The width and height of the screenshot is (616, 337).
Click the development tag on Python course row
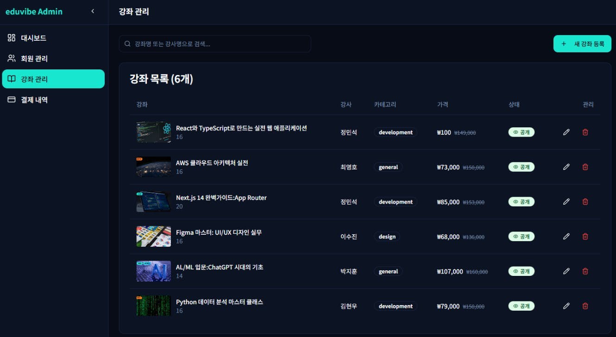[396, 306]
